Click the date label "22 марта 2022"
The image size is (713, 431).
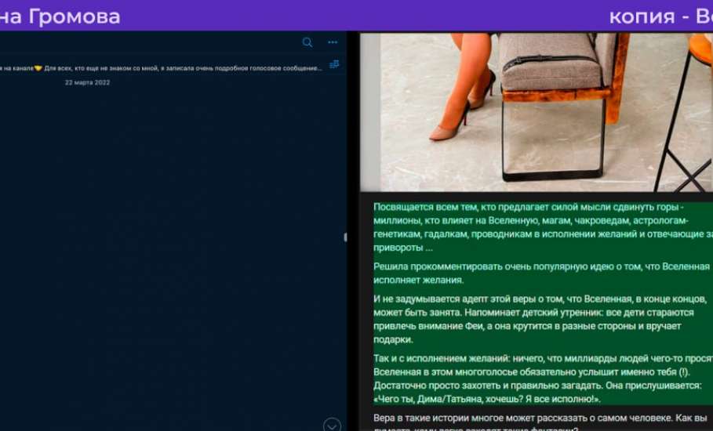click(x=87, y=82)
